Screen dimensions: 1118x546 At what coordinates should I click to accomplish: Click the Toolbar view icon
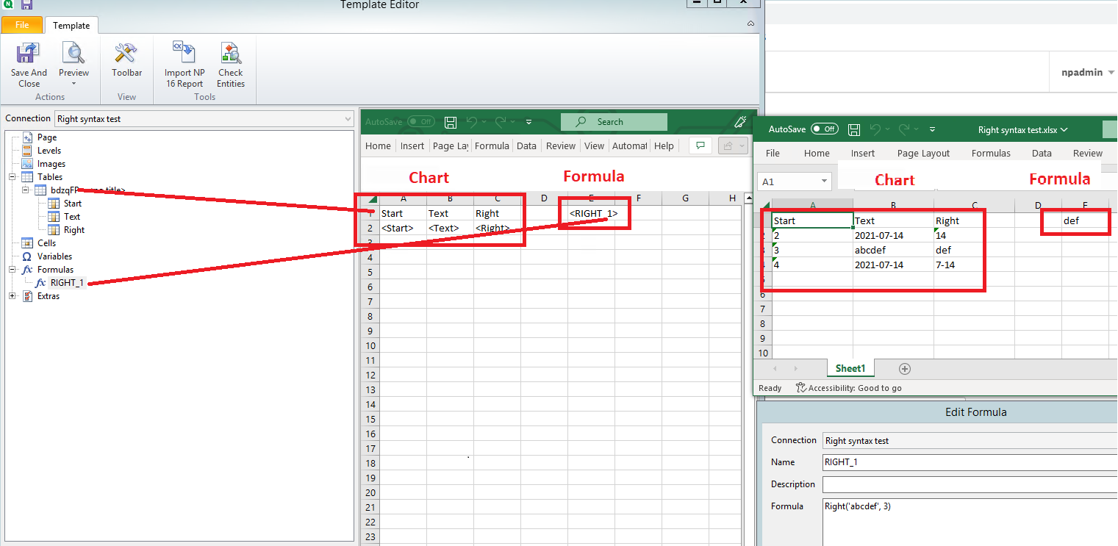[126, 54]
